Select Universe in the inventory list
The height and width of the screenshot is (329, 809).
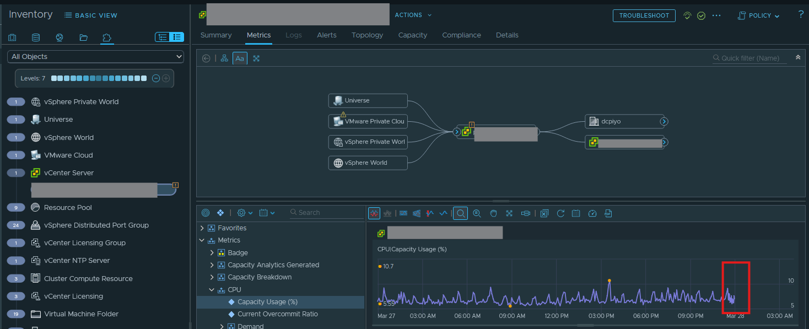click(x=58, y=119)
